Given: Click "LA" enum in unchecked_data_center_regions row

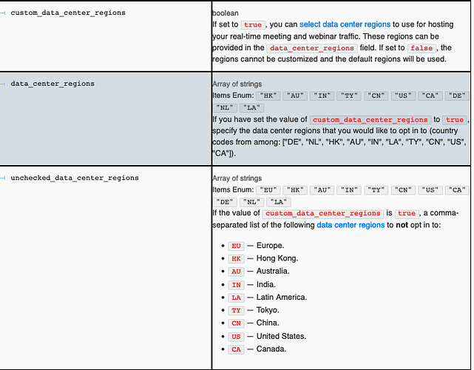Looking at the screenshot, I should 279,202.
